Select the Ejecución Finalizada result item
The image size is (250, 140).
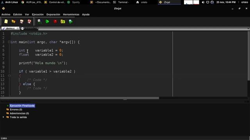click(x=22, y=106)
